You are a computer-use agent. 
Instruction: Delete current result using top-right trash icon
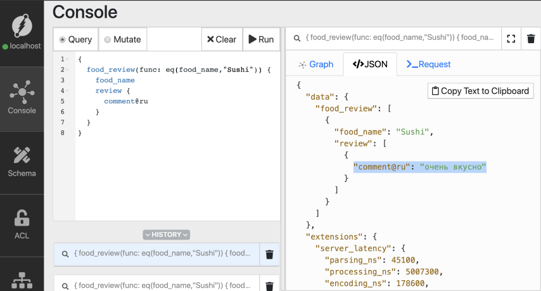coord(531,39)
